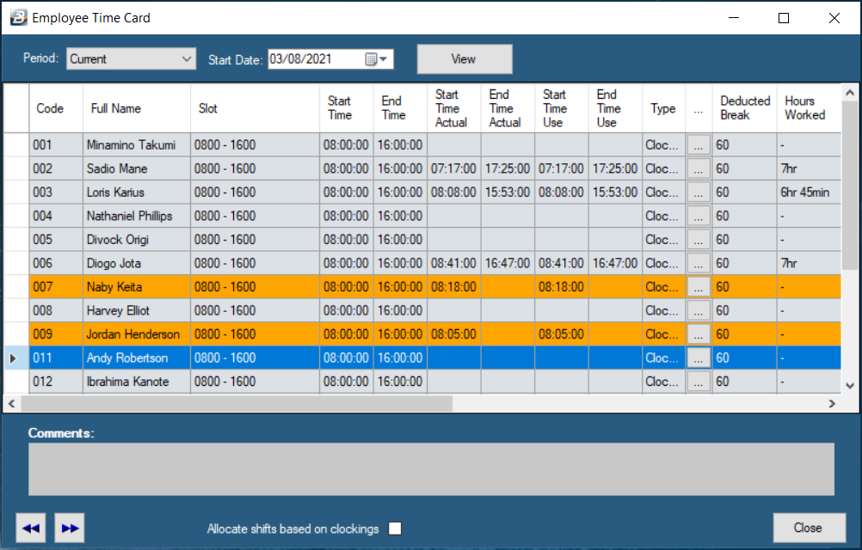This screenshot has width=862, height=550.
Task: Click ellipsis button for Nathaniel Phillips row
Action: coord(699,217)
